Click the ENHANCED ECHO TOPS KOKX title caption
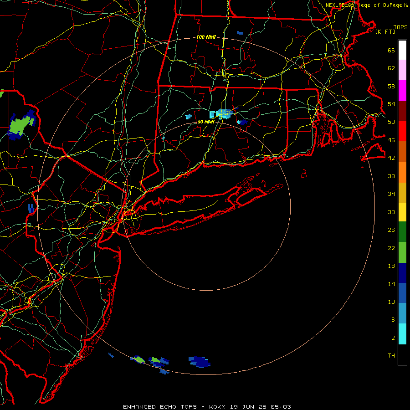Image resolution: width=410 pixels, height=410 pixels. point(207,407)
